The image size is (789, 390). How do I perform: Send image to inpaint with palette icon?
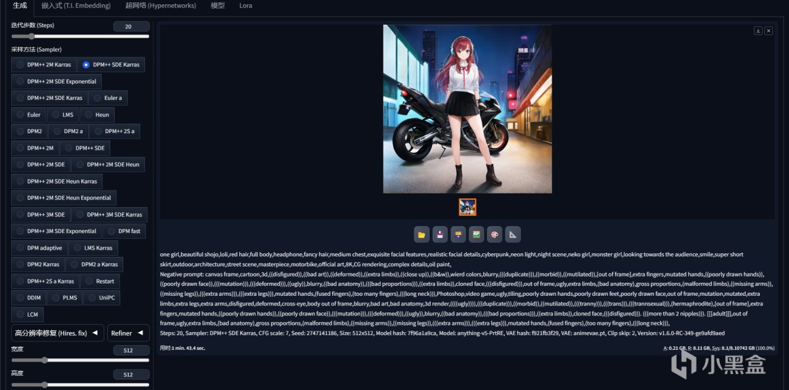click(x=494, y=234)
